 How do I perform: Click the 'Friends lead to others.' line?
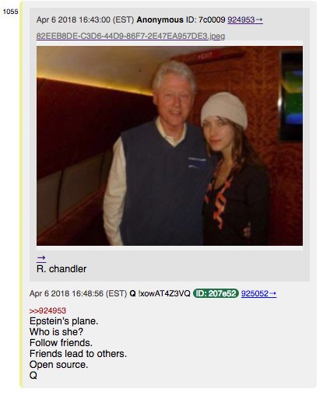click(x=78, y=354)
